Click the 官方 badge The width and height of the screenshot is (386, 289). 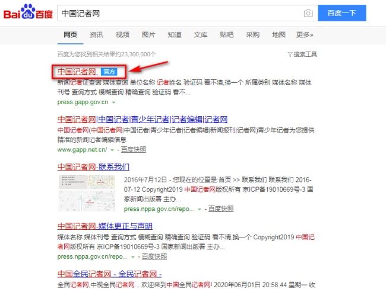(109, 72)
